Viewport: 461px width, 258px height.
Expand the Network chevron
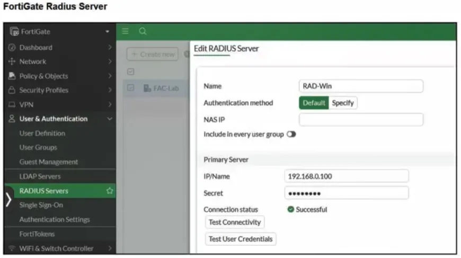(x=110, y=61)
